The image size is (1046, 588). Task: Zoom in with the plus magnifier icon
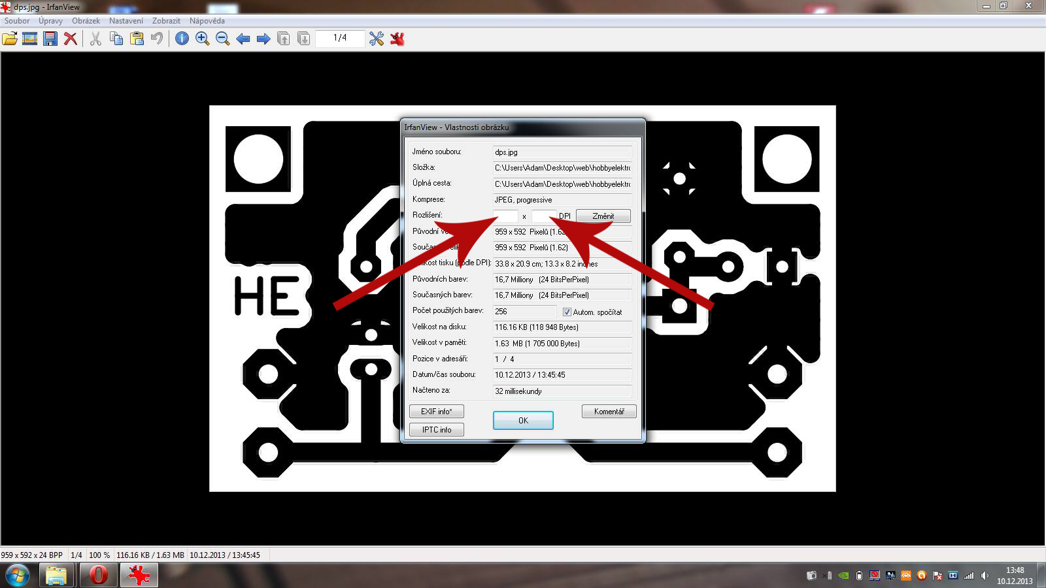(x=203, y=39)
